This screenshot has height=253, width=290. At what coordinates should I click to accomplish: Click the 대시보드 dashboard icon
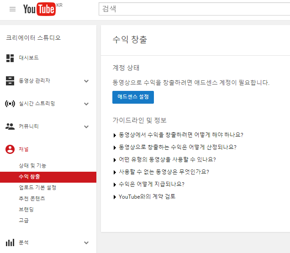(x=10, y=58)
